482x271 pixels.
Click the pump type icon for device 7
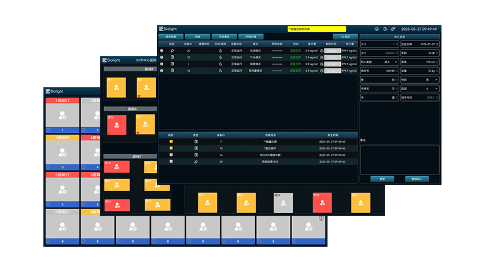(172, 64)
